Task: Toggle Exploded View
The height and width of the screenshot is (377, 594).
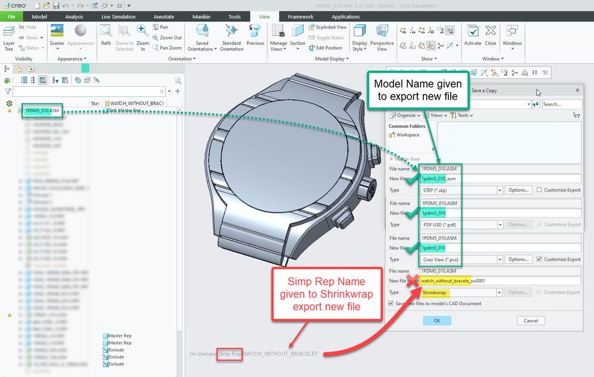Action: (328, 27)
